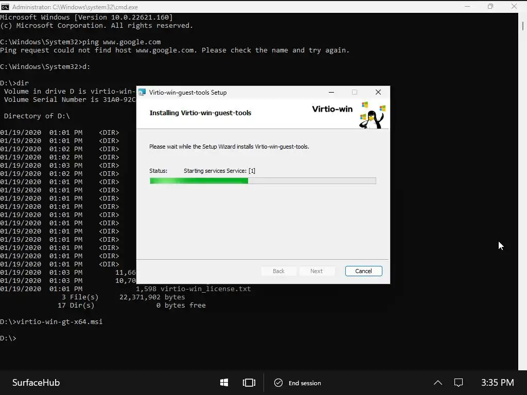Click the 'Please wait while the Setup Wizard' message
The image size is (527, 395).
coord(229,147)
